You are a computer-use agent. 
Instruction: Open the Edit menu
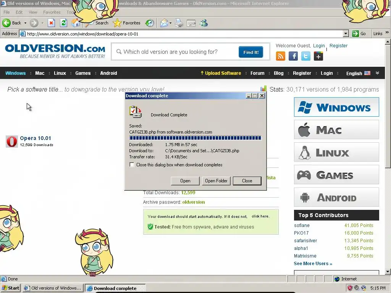tap(19, 12)
